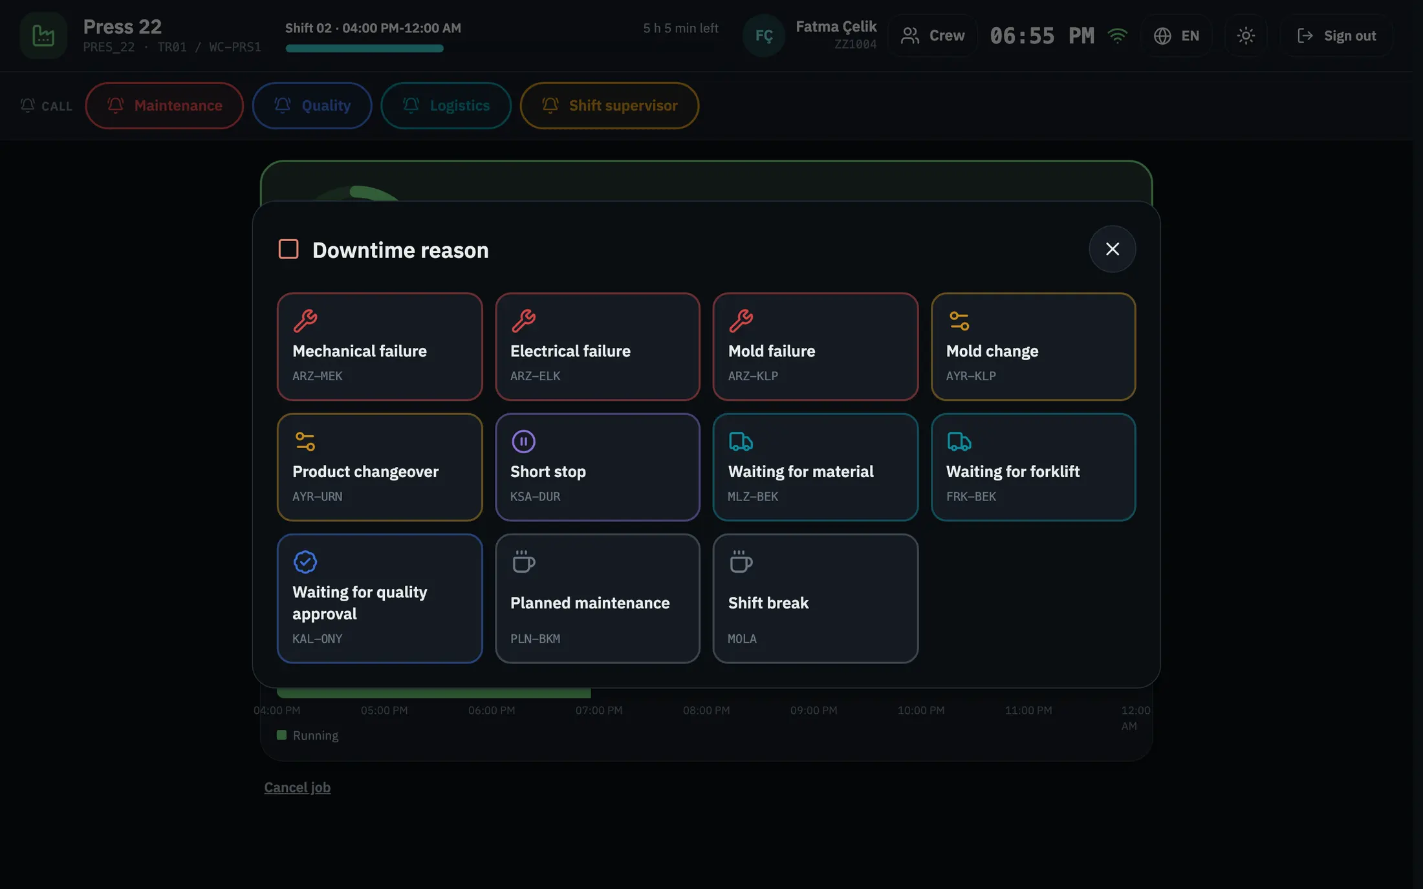Choose Waiting for quality approval

380,598
